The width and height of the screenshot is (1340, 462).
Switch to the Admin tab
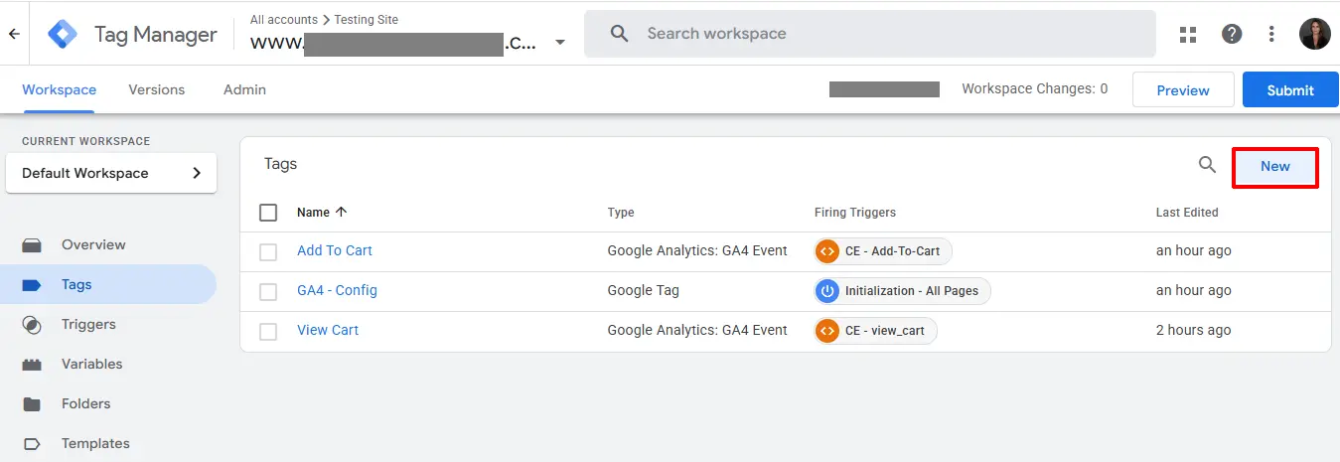(244, 89)
